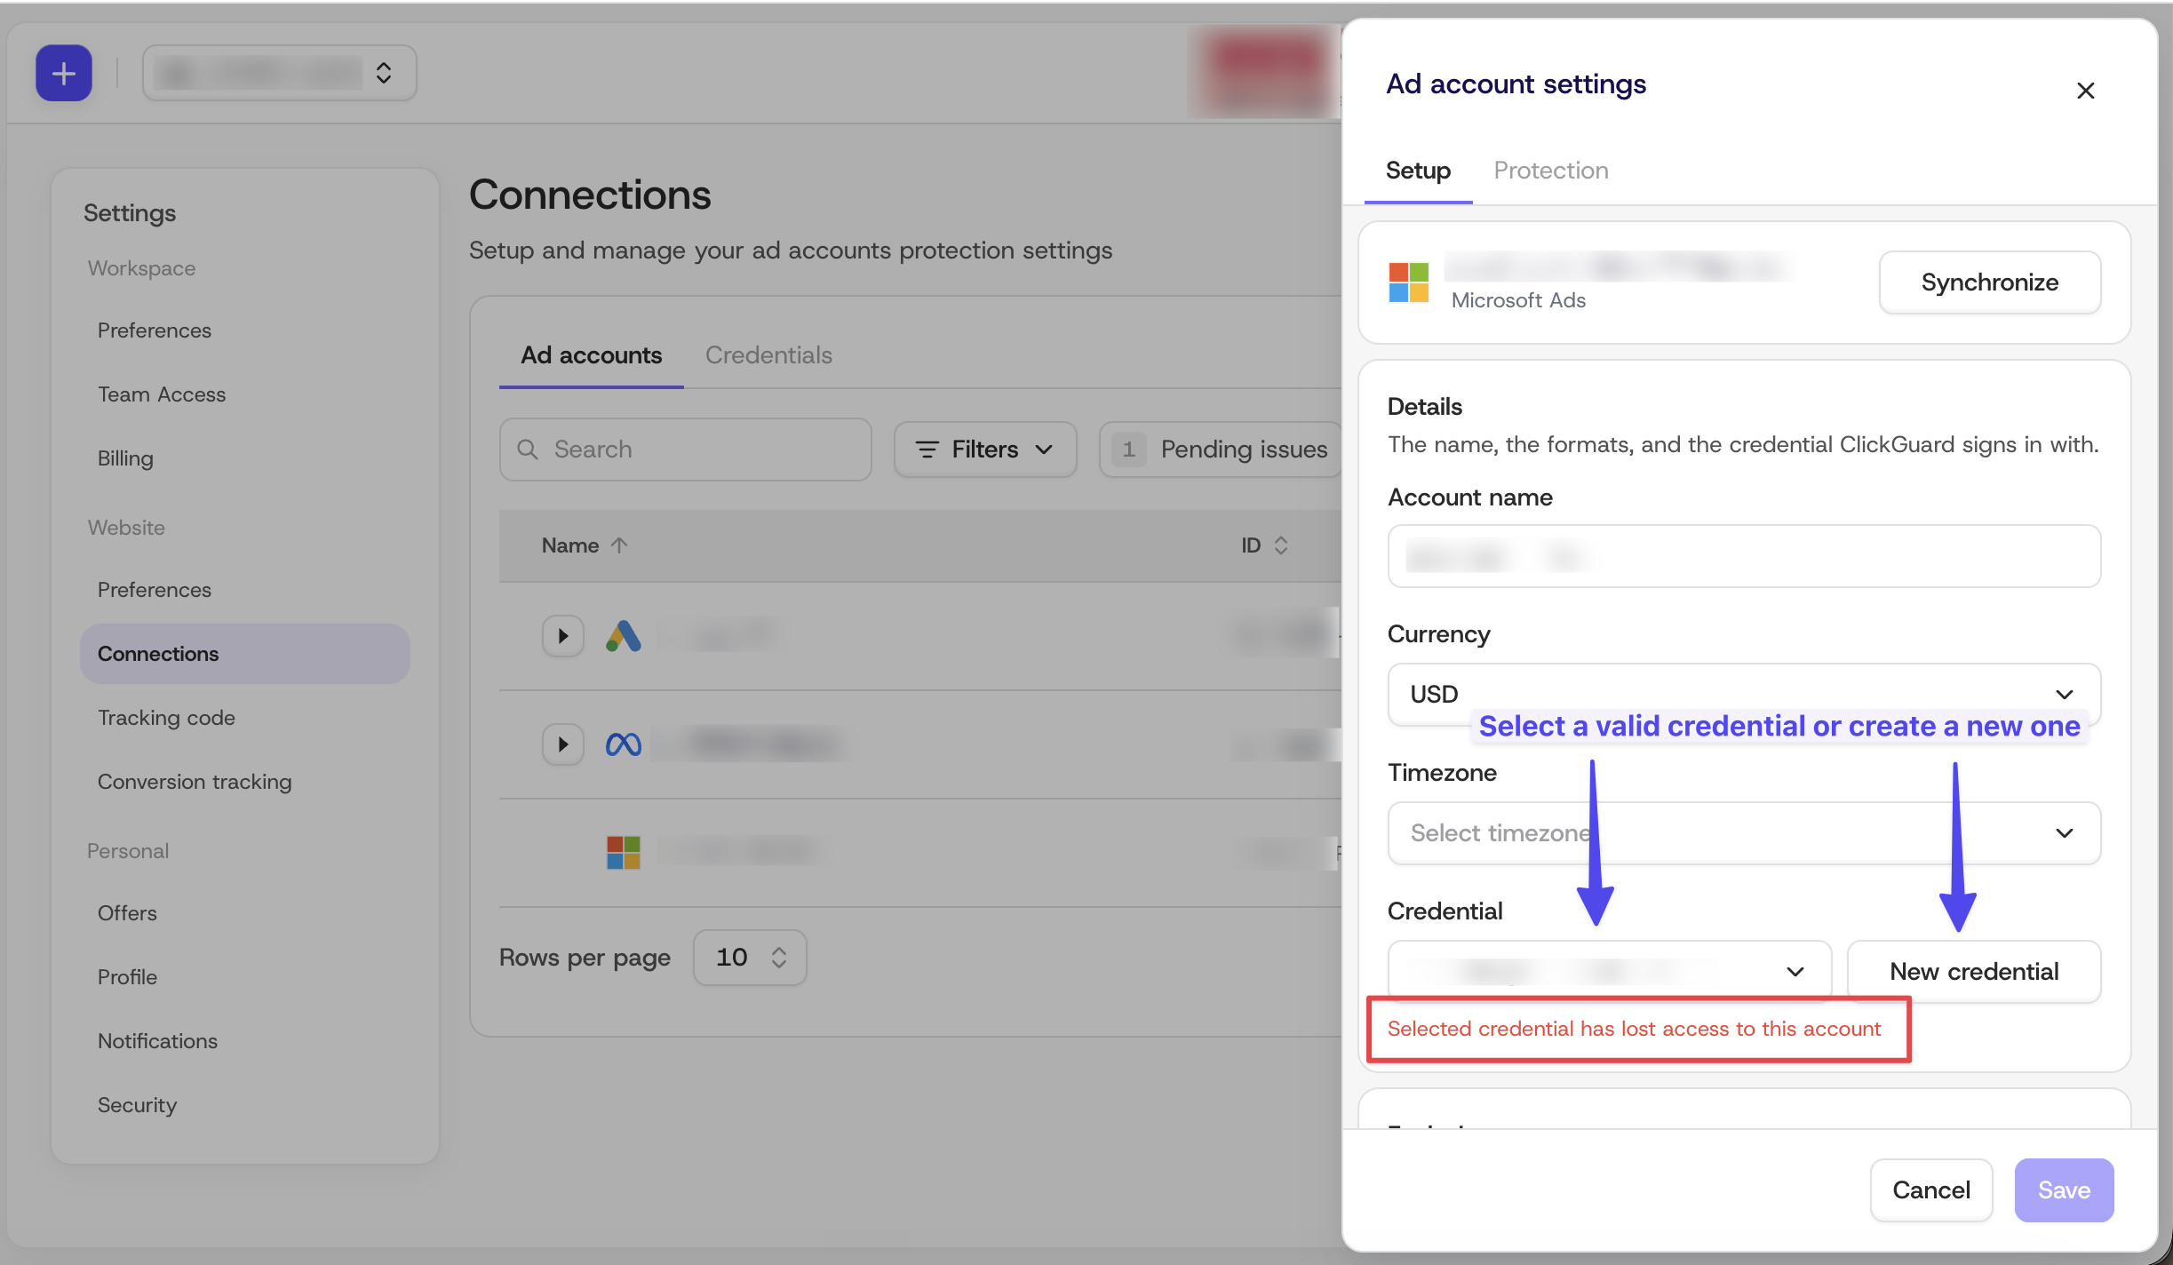Click the New credential button
Screen dimensions: 2173x1265
point(1973,971)
